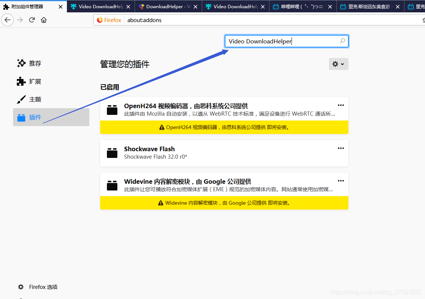Click Shockwave Flash 32.0 r0 version text
Image resolution: width=425 pixels, height=299 pixels.
pos(155,157)
